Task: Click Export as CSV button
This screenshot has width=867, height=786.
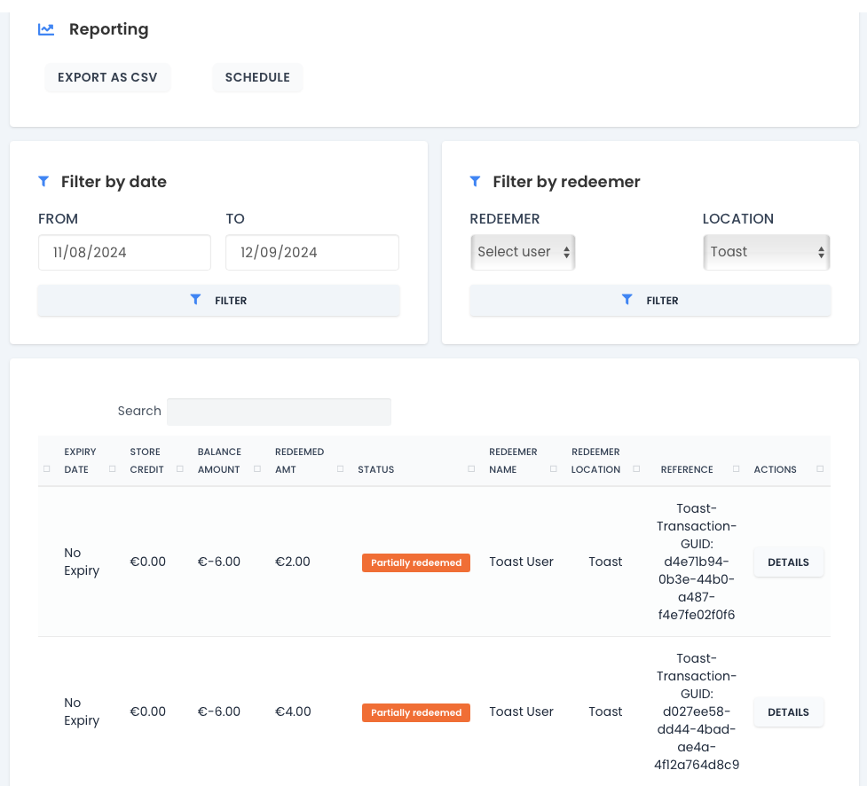Action: pos(107,77)
